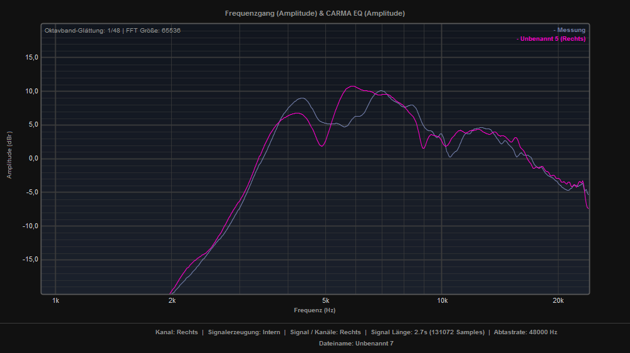Click the Dateiname: Unbenannt 7 text
The width and height of the screenshot is (630, 353).
tap(355, 344)
